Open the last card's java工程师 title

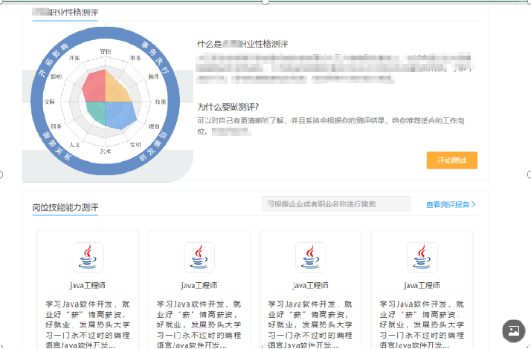tap(422, 285)
